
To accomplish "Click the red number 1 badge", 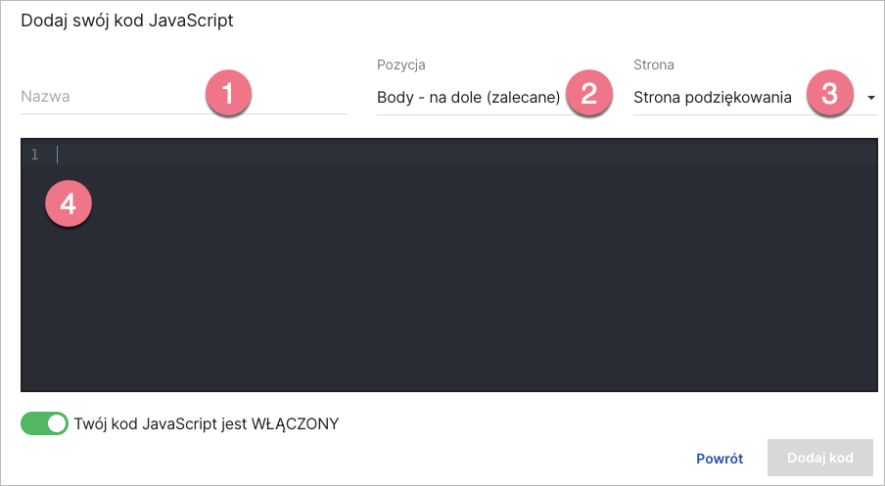I will tap(228, 95).
